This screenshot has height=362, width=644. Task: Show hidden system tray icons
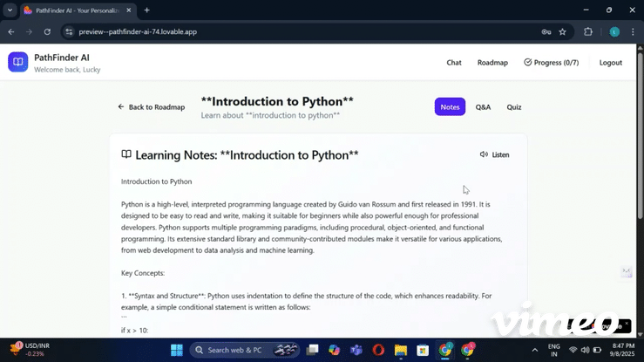click(535, 350)
